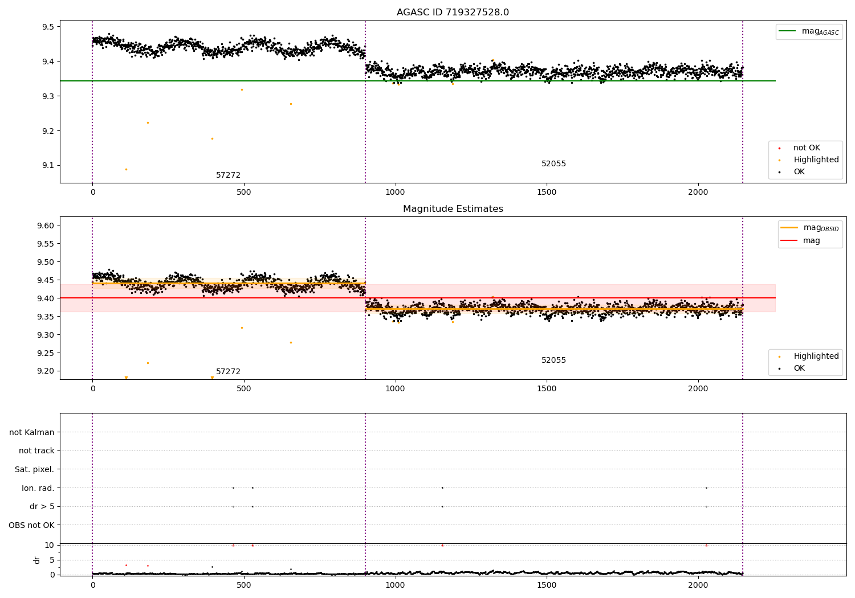Click the 2000 x-axis tick under top plot
Screen dimensions: 855x598
coord(698,192)
